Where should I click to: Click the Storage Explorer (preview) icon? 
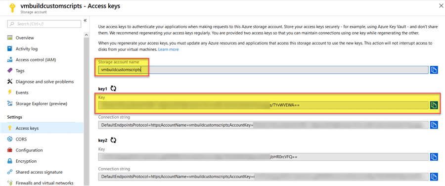(10, 103)
